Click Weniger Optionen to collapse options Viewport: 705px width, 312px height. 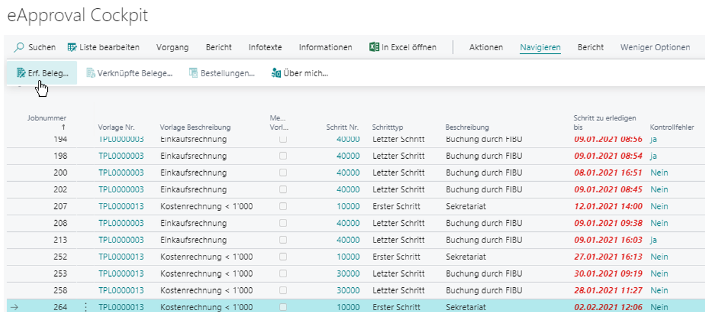(655, 48)
